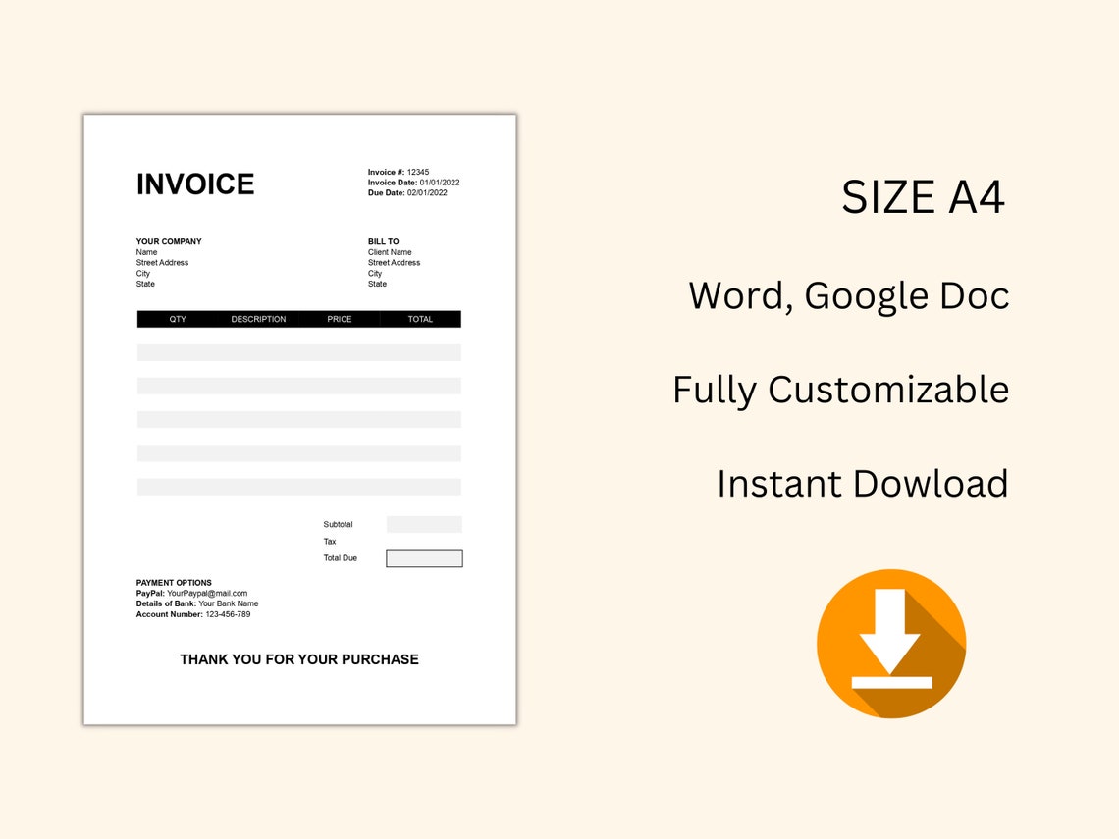Click the INVOICE heading on the template
The width and height of the screenshot is (1119, 839).
(194, 184)
